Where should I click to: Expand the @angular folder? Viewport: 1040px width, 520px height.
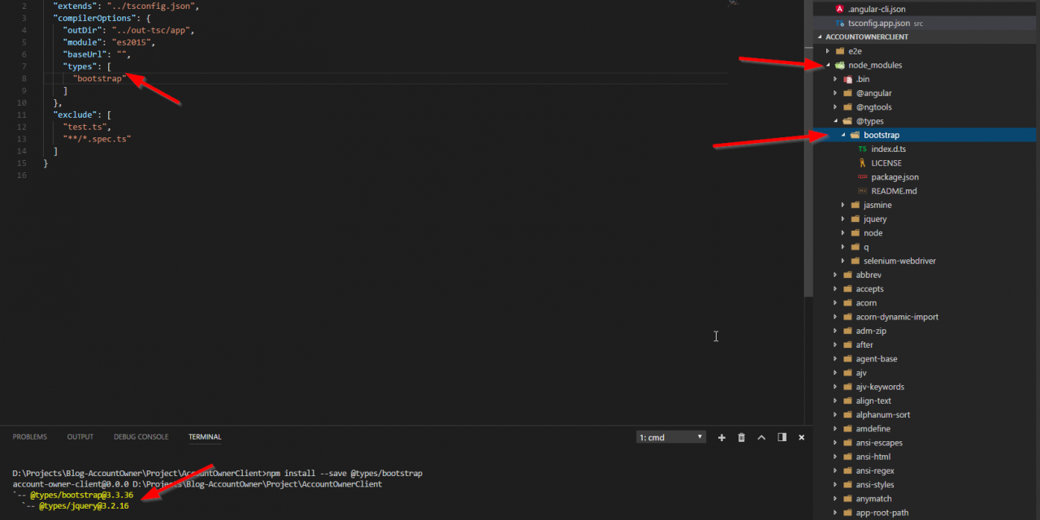pyautogui.click(x=835, y=93)
